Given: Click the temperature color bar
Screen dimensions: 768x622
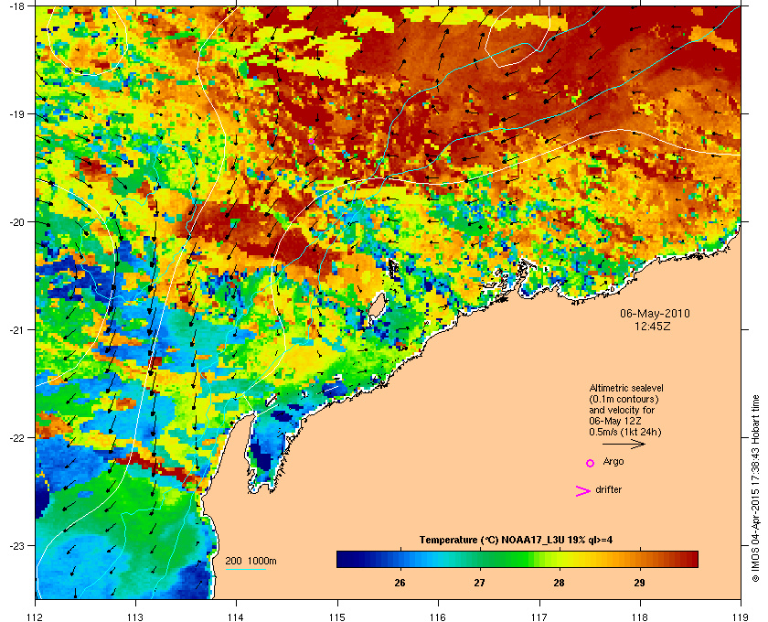Looking at the screenshot, I should 517,559.
